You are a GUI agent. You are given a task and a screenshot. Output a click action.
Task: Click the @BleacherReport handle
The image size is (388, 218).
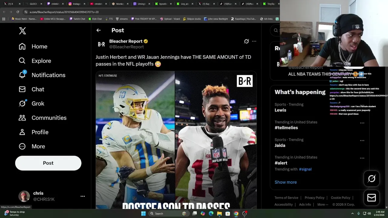pos(126,47)
